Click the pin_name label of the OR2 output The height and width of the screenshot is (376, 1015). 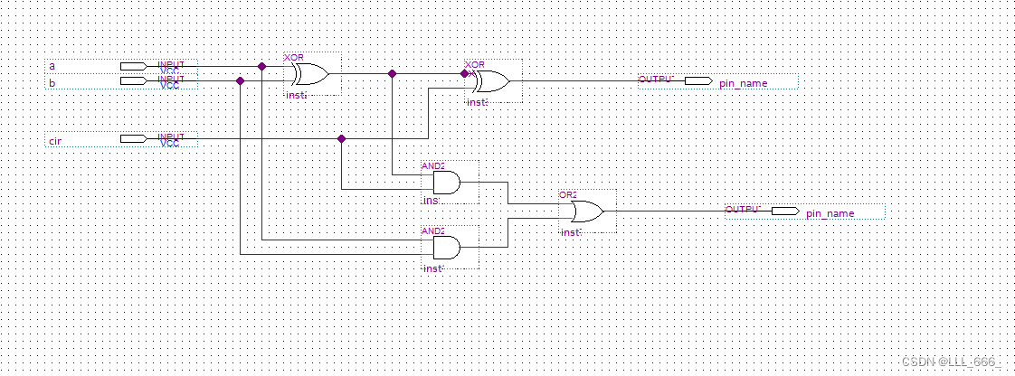[830, 213]
